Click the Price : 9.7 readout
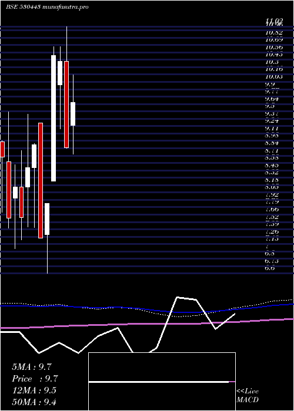294x411 pixels. click(35, 379)
